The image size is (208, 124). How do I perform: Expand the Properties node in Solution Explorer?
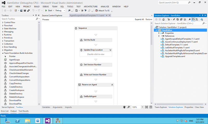coord(159,33)
